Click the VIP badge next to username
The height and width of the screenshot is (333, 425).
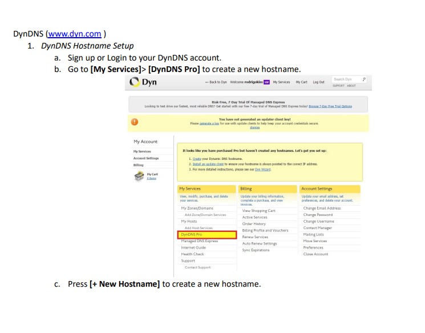click(267, 82)
